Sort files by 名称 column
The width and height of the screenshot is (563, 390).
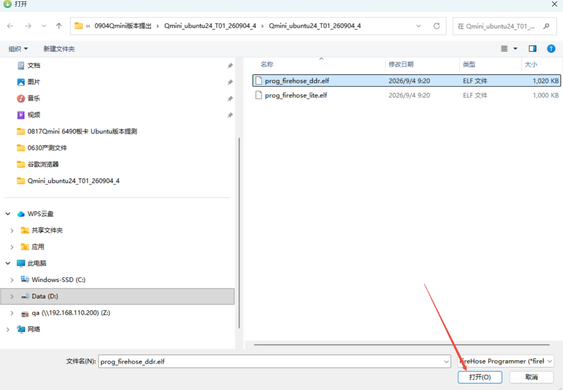267,64
